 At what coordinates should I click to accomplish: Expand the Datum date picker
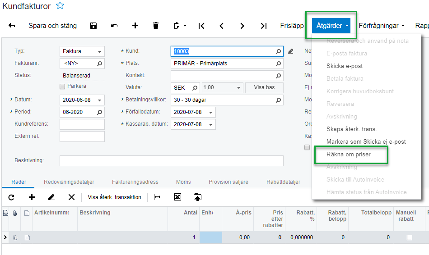point(100,100)
